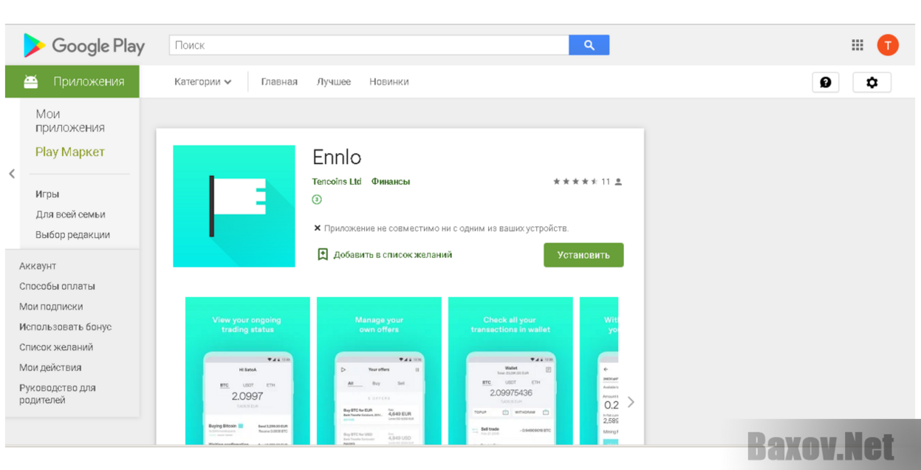The width and height of the screenshot is (921, 470).
Task: Click the Ennlo app flag icon
Action: click(x=234, y=206)
